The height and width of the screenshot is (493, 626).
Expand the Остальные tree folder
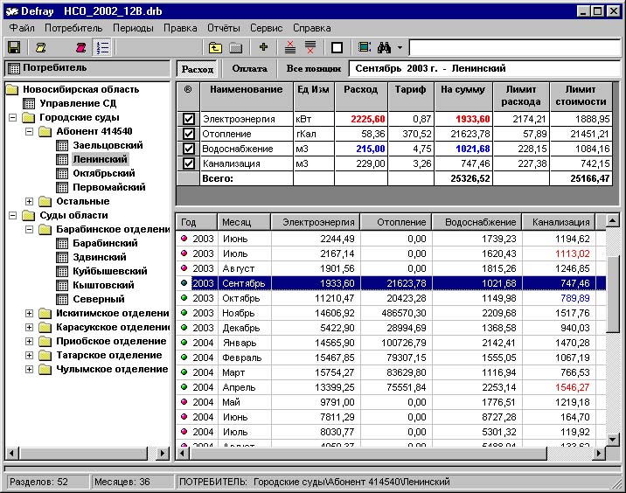[x=31, y=202]
